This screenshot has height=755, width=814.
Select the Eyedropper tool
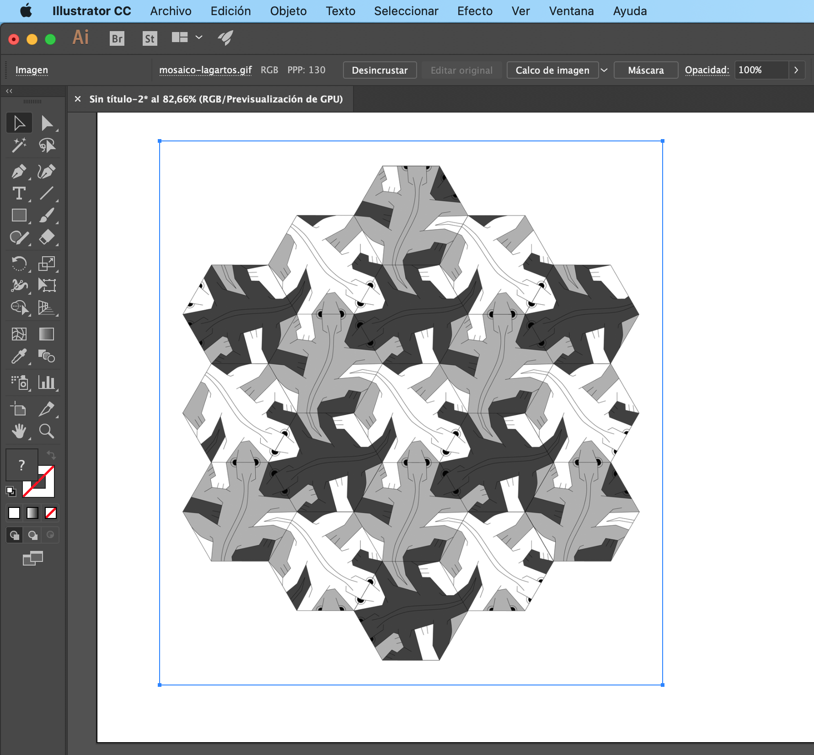click(19, 356)
